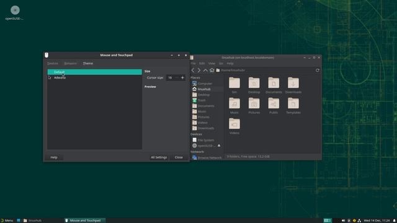
Task: Select the Public folder icon
Action: point(274,103)
